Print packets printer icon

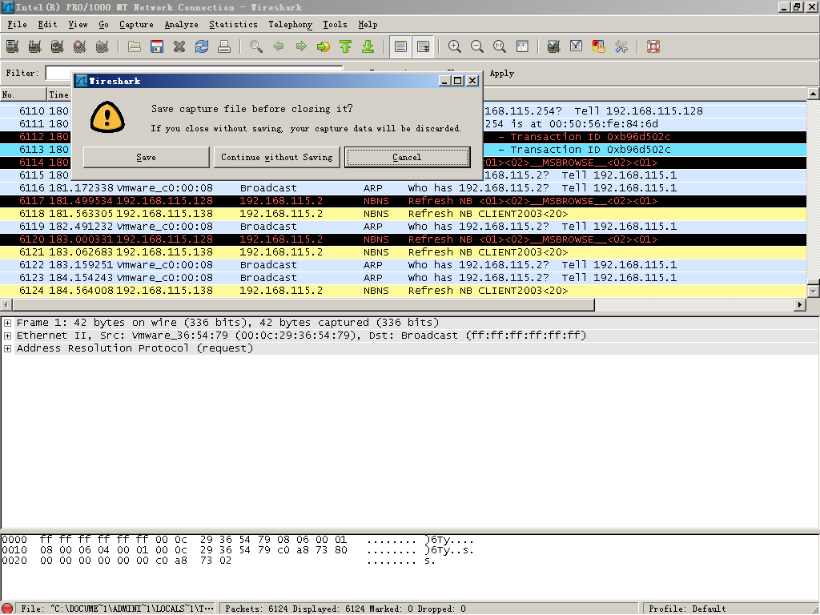[x=224, y=46]
